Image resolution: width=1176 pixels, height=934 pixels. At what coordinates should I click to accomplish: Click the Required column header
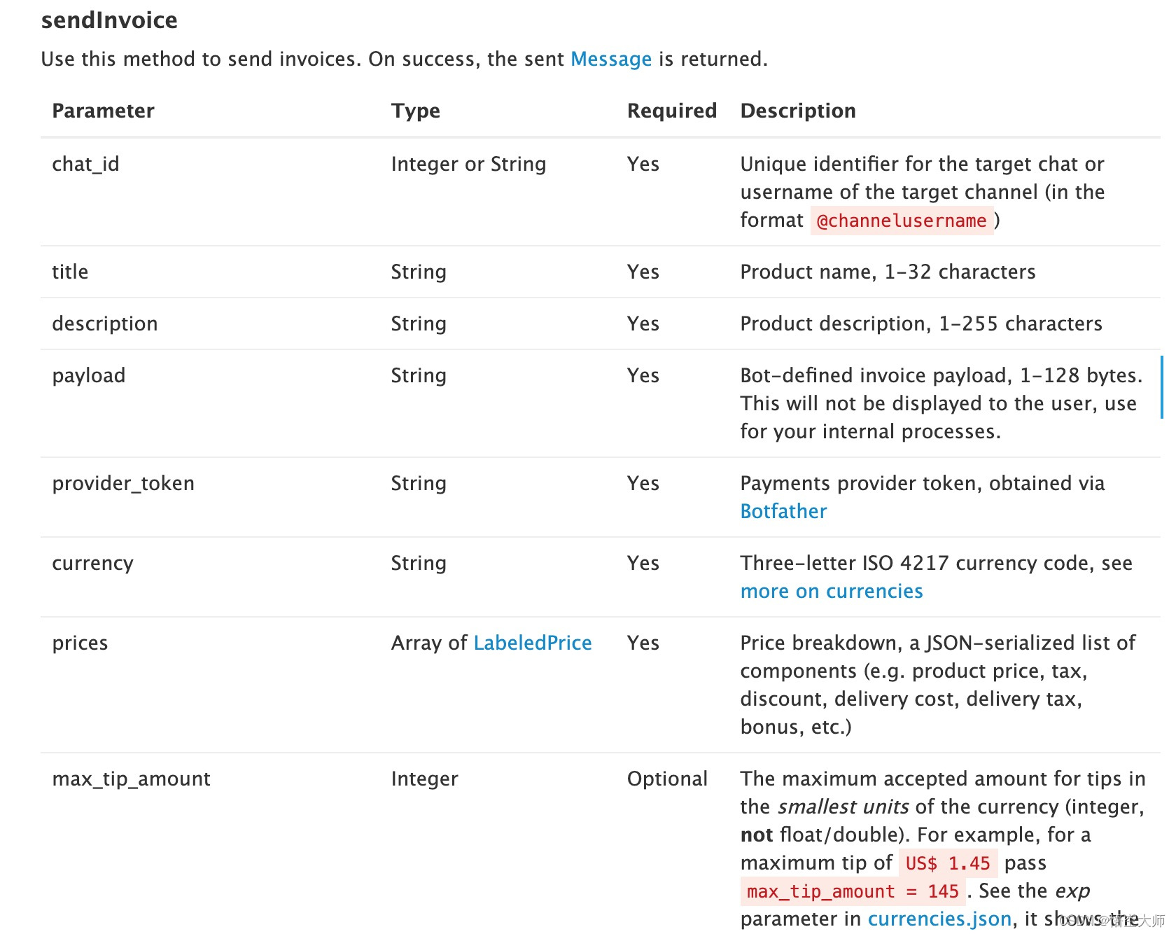point(672,111)
